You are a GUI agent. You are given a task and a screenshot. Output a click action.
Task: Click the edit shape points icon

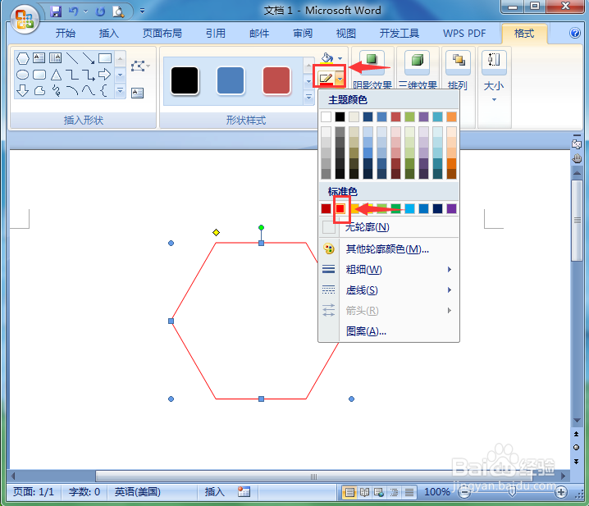click(x=139, y=66)
